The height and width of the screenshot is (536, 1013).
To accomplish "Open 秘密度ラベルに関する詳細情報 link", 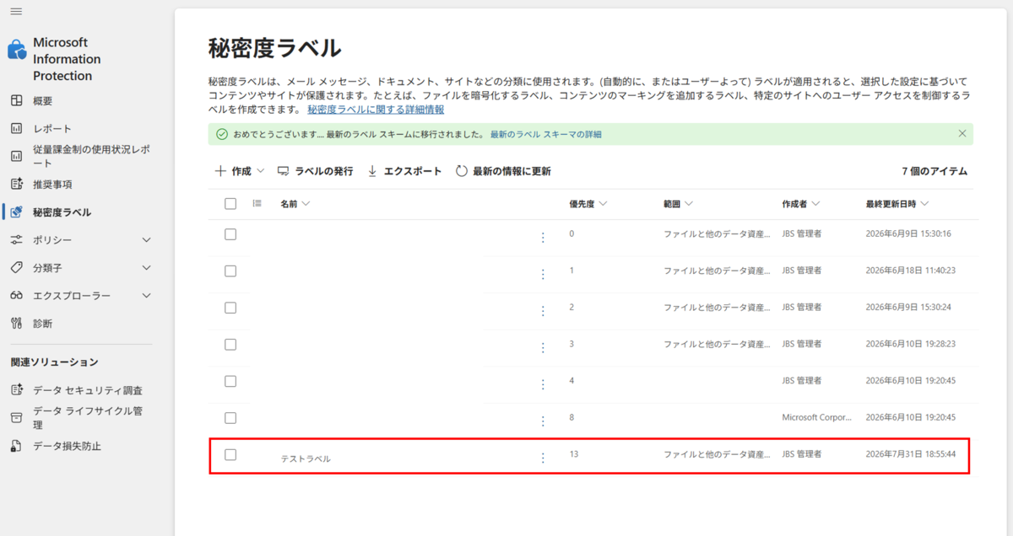I will click(376, 110).
